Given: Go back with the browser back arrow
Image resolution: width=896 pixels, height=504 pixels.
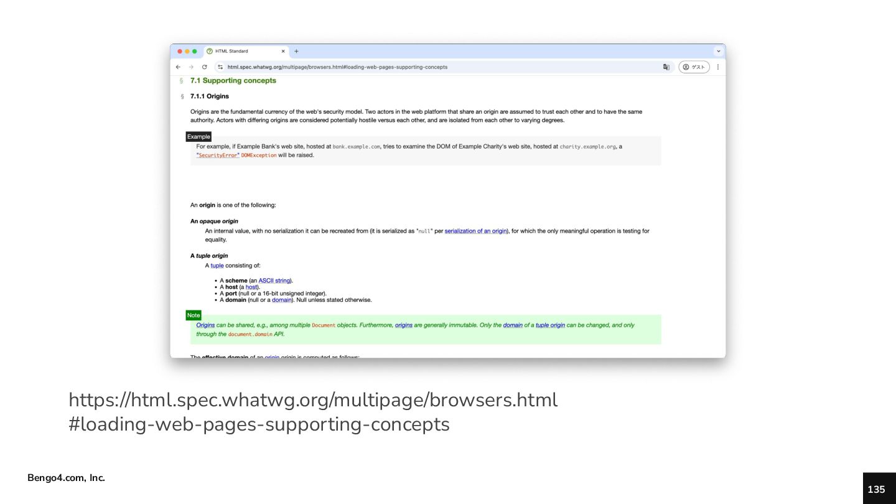Looking at the screenshot, I should tap(178, 67).
